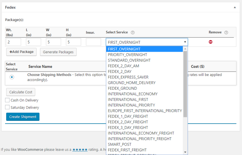Click the Generate Packages button
The height and width of the screenshot is (155, 242).
point(58,52)
